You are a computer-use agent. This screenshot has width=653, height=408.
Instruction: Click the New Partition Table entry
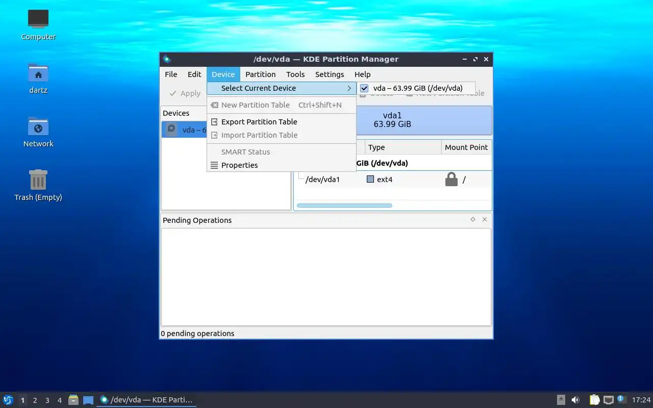281,105
